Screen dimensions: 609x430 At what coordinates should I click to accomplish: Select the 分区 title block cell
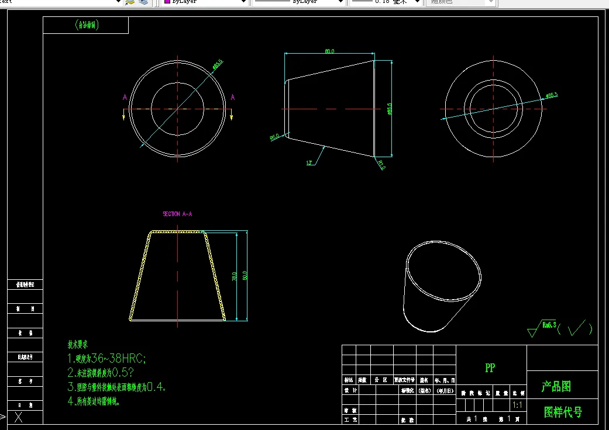[381, 380]
